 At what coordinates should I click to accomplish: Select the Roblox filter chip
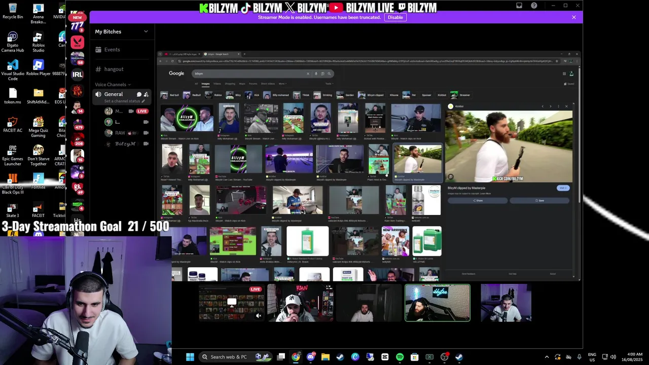pos(214,95)
